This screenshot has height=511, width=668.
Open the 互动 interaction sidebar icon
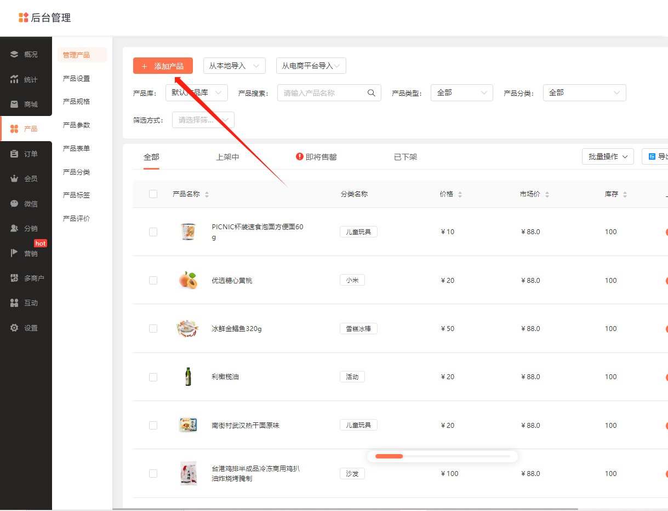tap(14, 303)
